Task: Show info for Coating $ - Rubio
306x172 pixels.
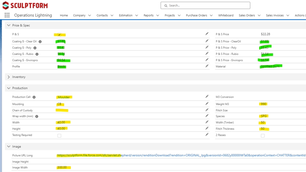Action: [x=37, y=54]
